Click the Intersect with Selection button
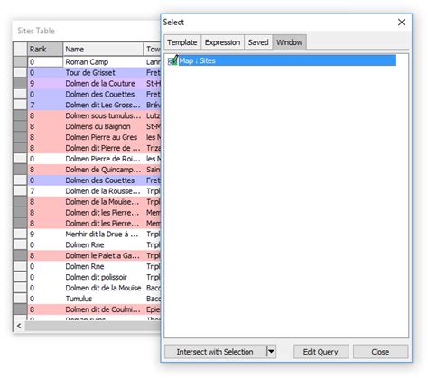Screen dimensions: 428x378 (215, 352)
